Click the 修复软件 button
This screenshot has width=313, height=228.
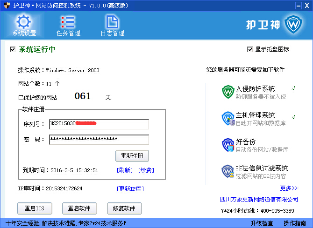[x=124, y=208]
